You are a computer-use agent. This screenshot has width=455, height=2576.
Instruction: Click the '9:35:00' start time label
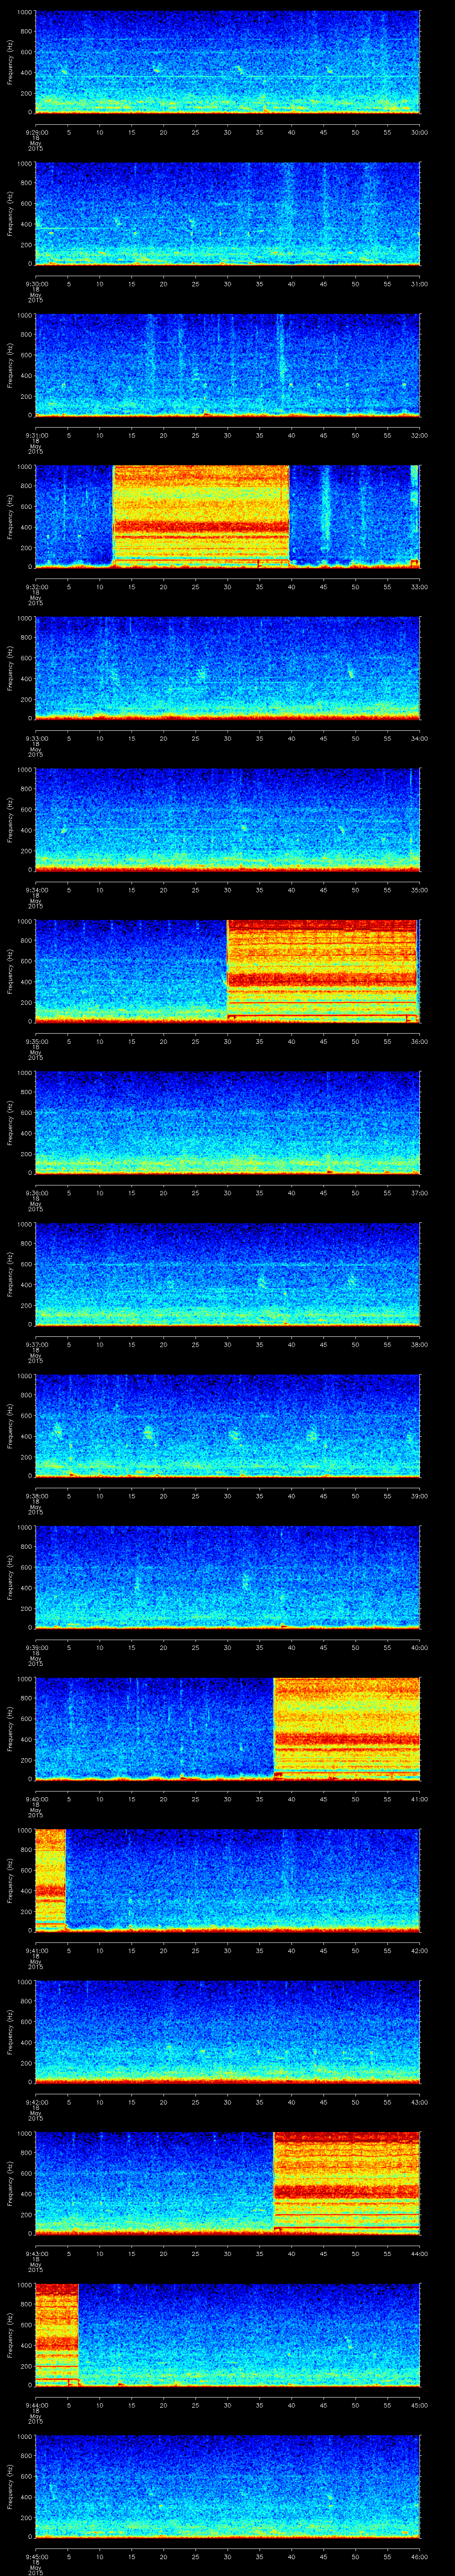pos(36,1041)
